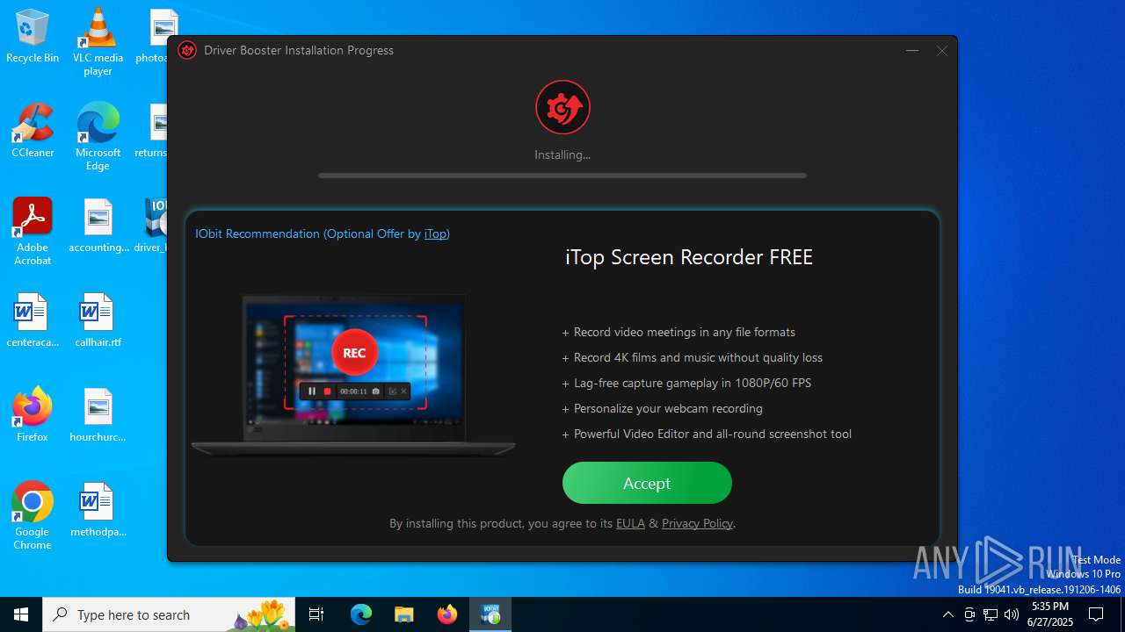
Task: Click the Driver Booster logo above Installing
Action: pos(562,107)
